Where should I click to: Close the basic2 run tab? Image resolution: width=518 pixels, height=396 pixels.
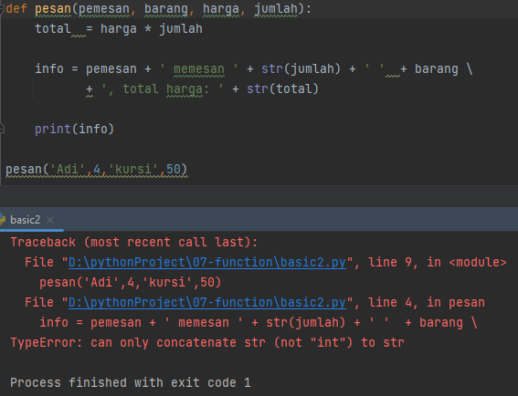pyautogui.click(x=50, y=220)
